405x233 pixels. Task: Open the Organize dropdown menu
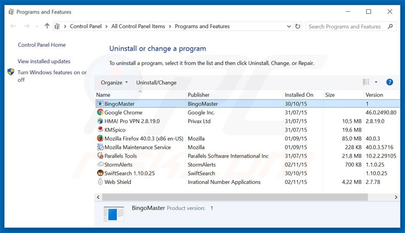(x=114, y=82)
